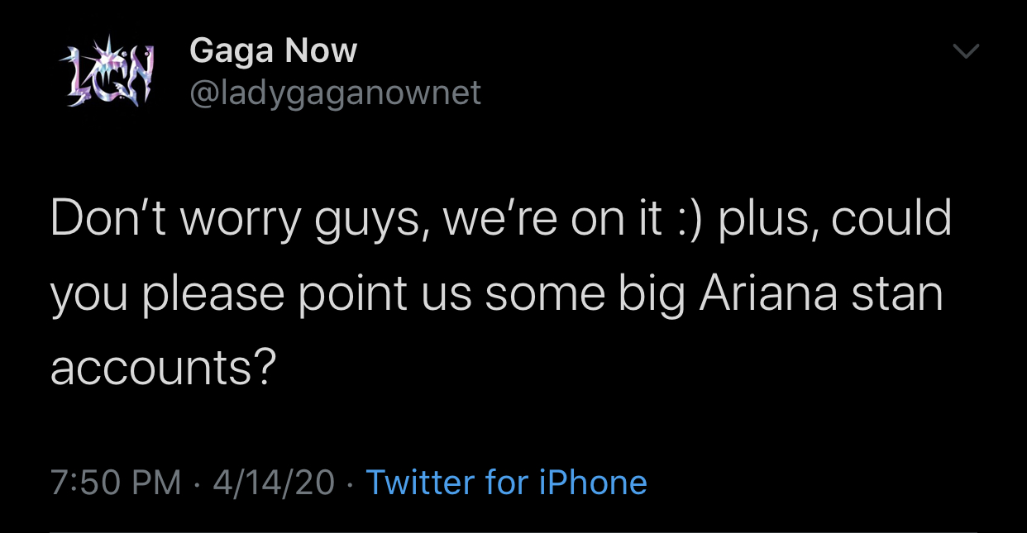
Task: Click the 7:50 PM timestamp
Action: (x=116, y=482)
